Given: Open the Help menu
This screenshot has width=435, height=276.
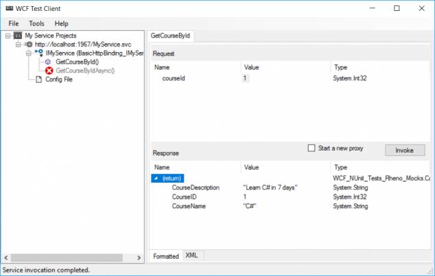Looking at the screenshot, I should point(61,23).
